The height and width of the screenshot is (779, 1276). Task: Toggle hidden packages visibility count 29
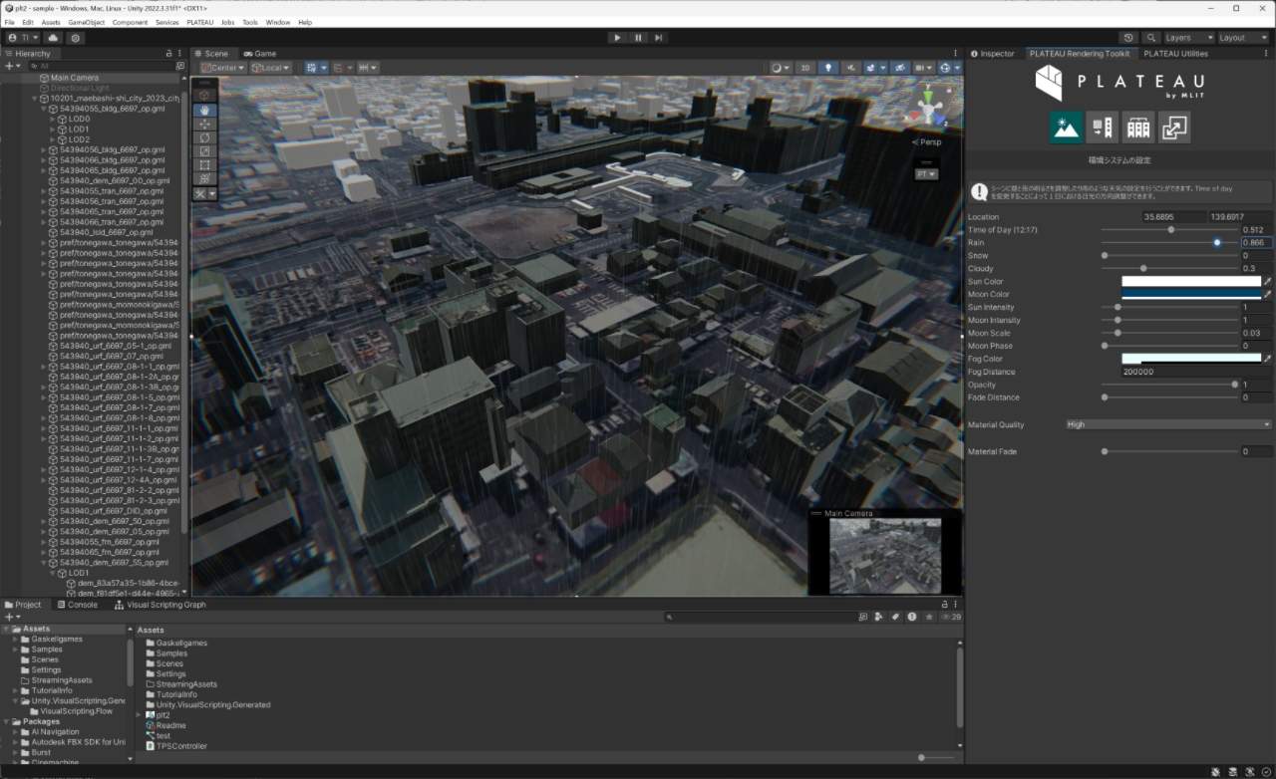point(950,618)
